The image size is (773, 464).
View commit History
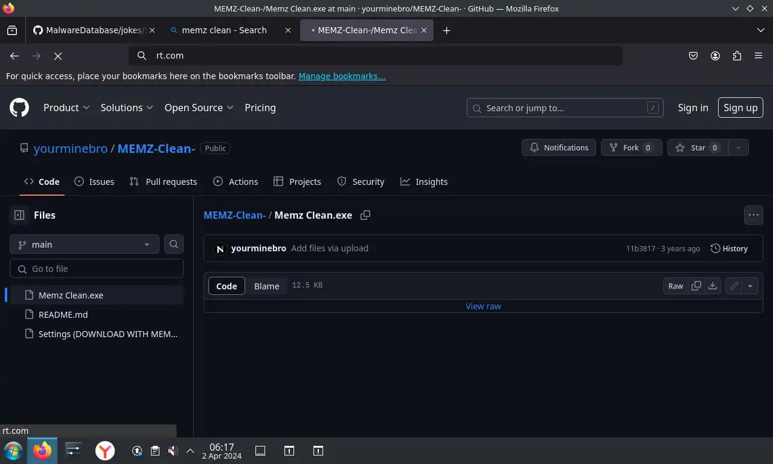pyautogui.click(x=729, y=248)
